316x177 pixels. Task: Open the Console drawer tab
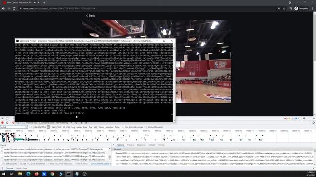(9, 168)
